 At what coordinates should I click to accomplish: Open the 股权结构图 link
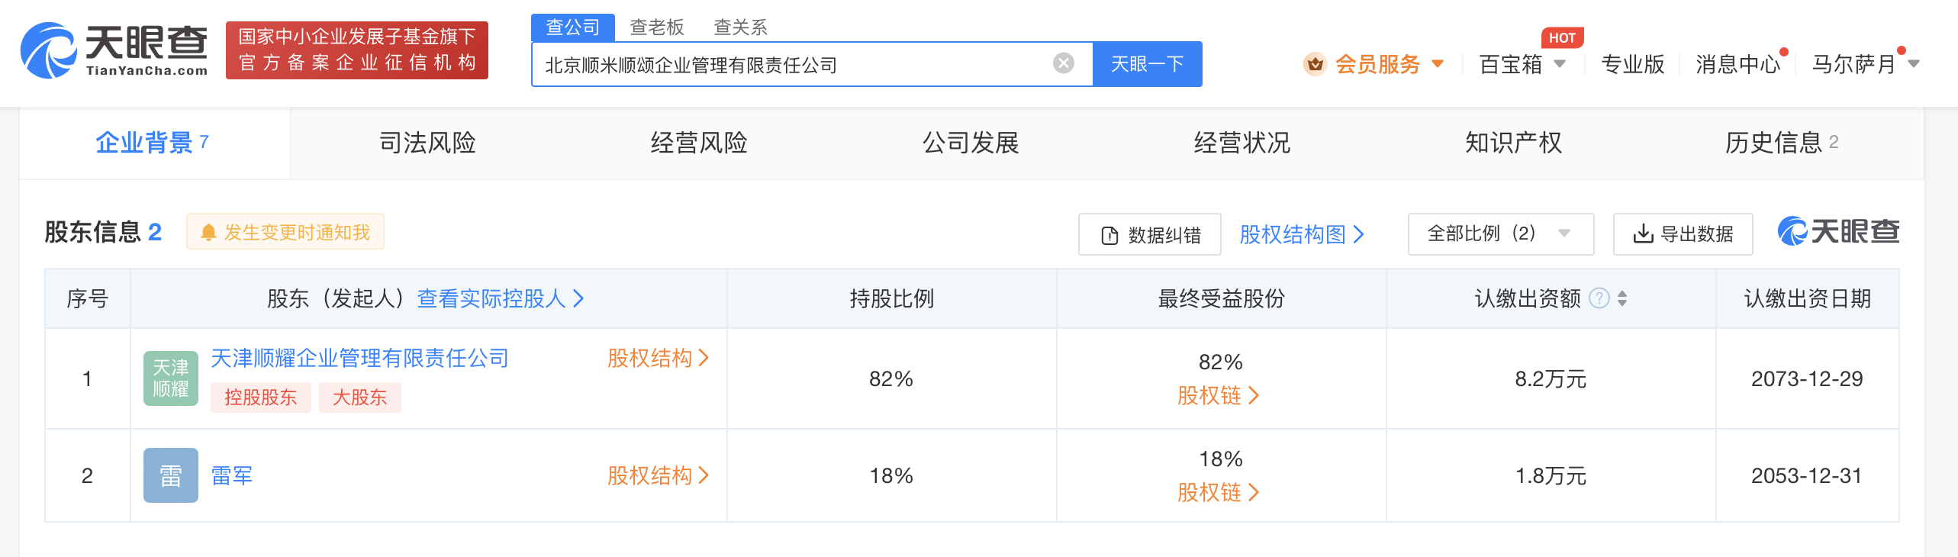(1301, 234)
